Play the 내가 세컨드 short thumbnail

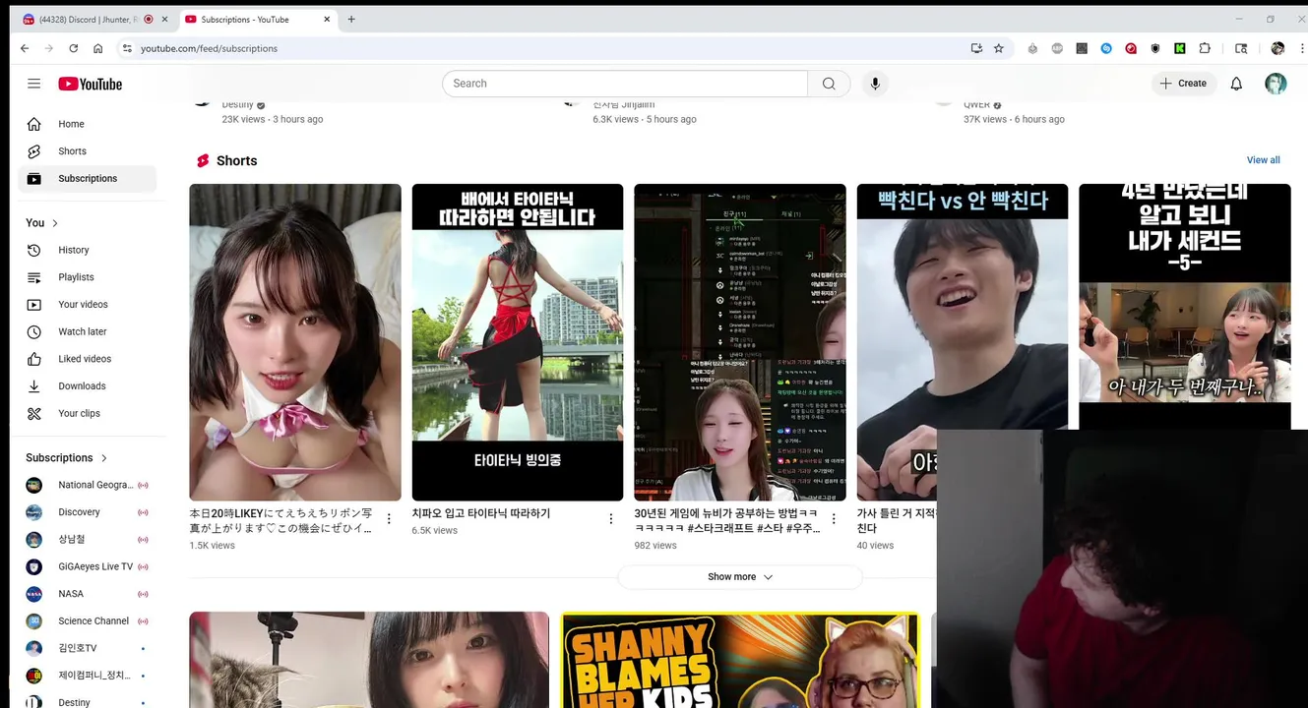tap(1185, 305)
